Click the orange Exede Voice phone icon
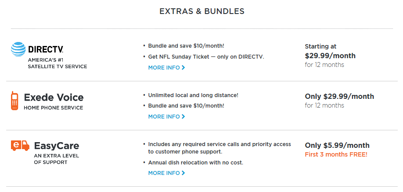Image resolution: width=403 pixels, height=192 pixels. point(14,101)
